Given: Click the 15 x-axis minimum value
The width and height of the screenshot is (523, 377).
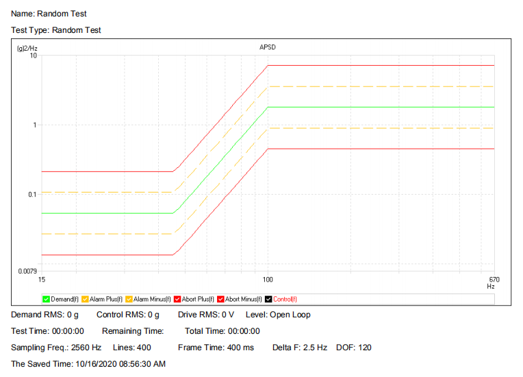Looking at the screenshot, I should coord(42,280).
